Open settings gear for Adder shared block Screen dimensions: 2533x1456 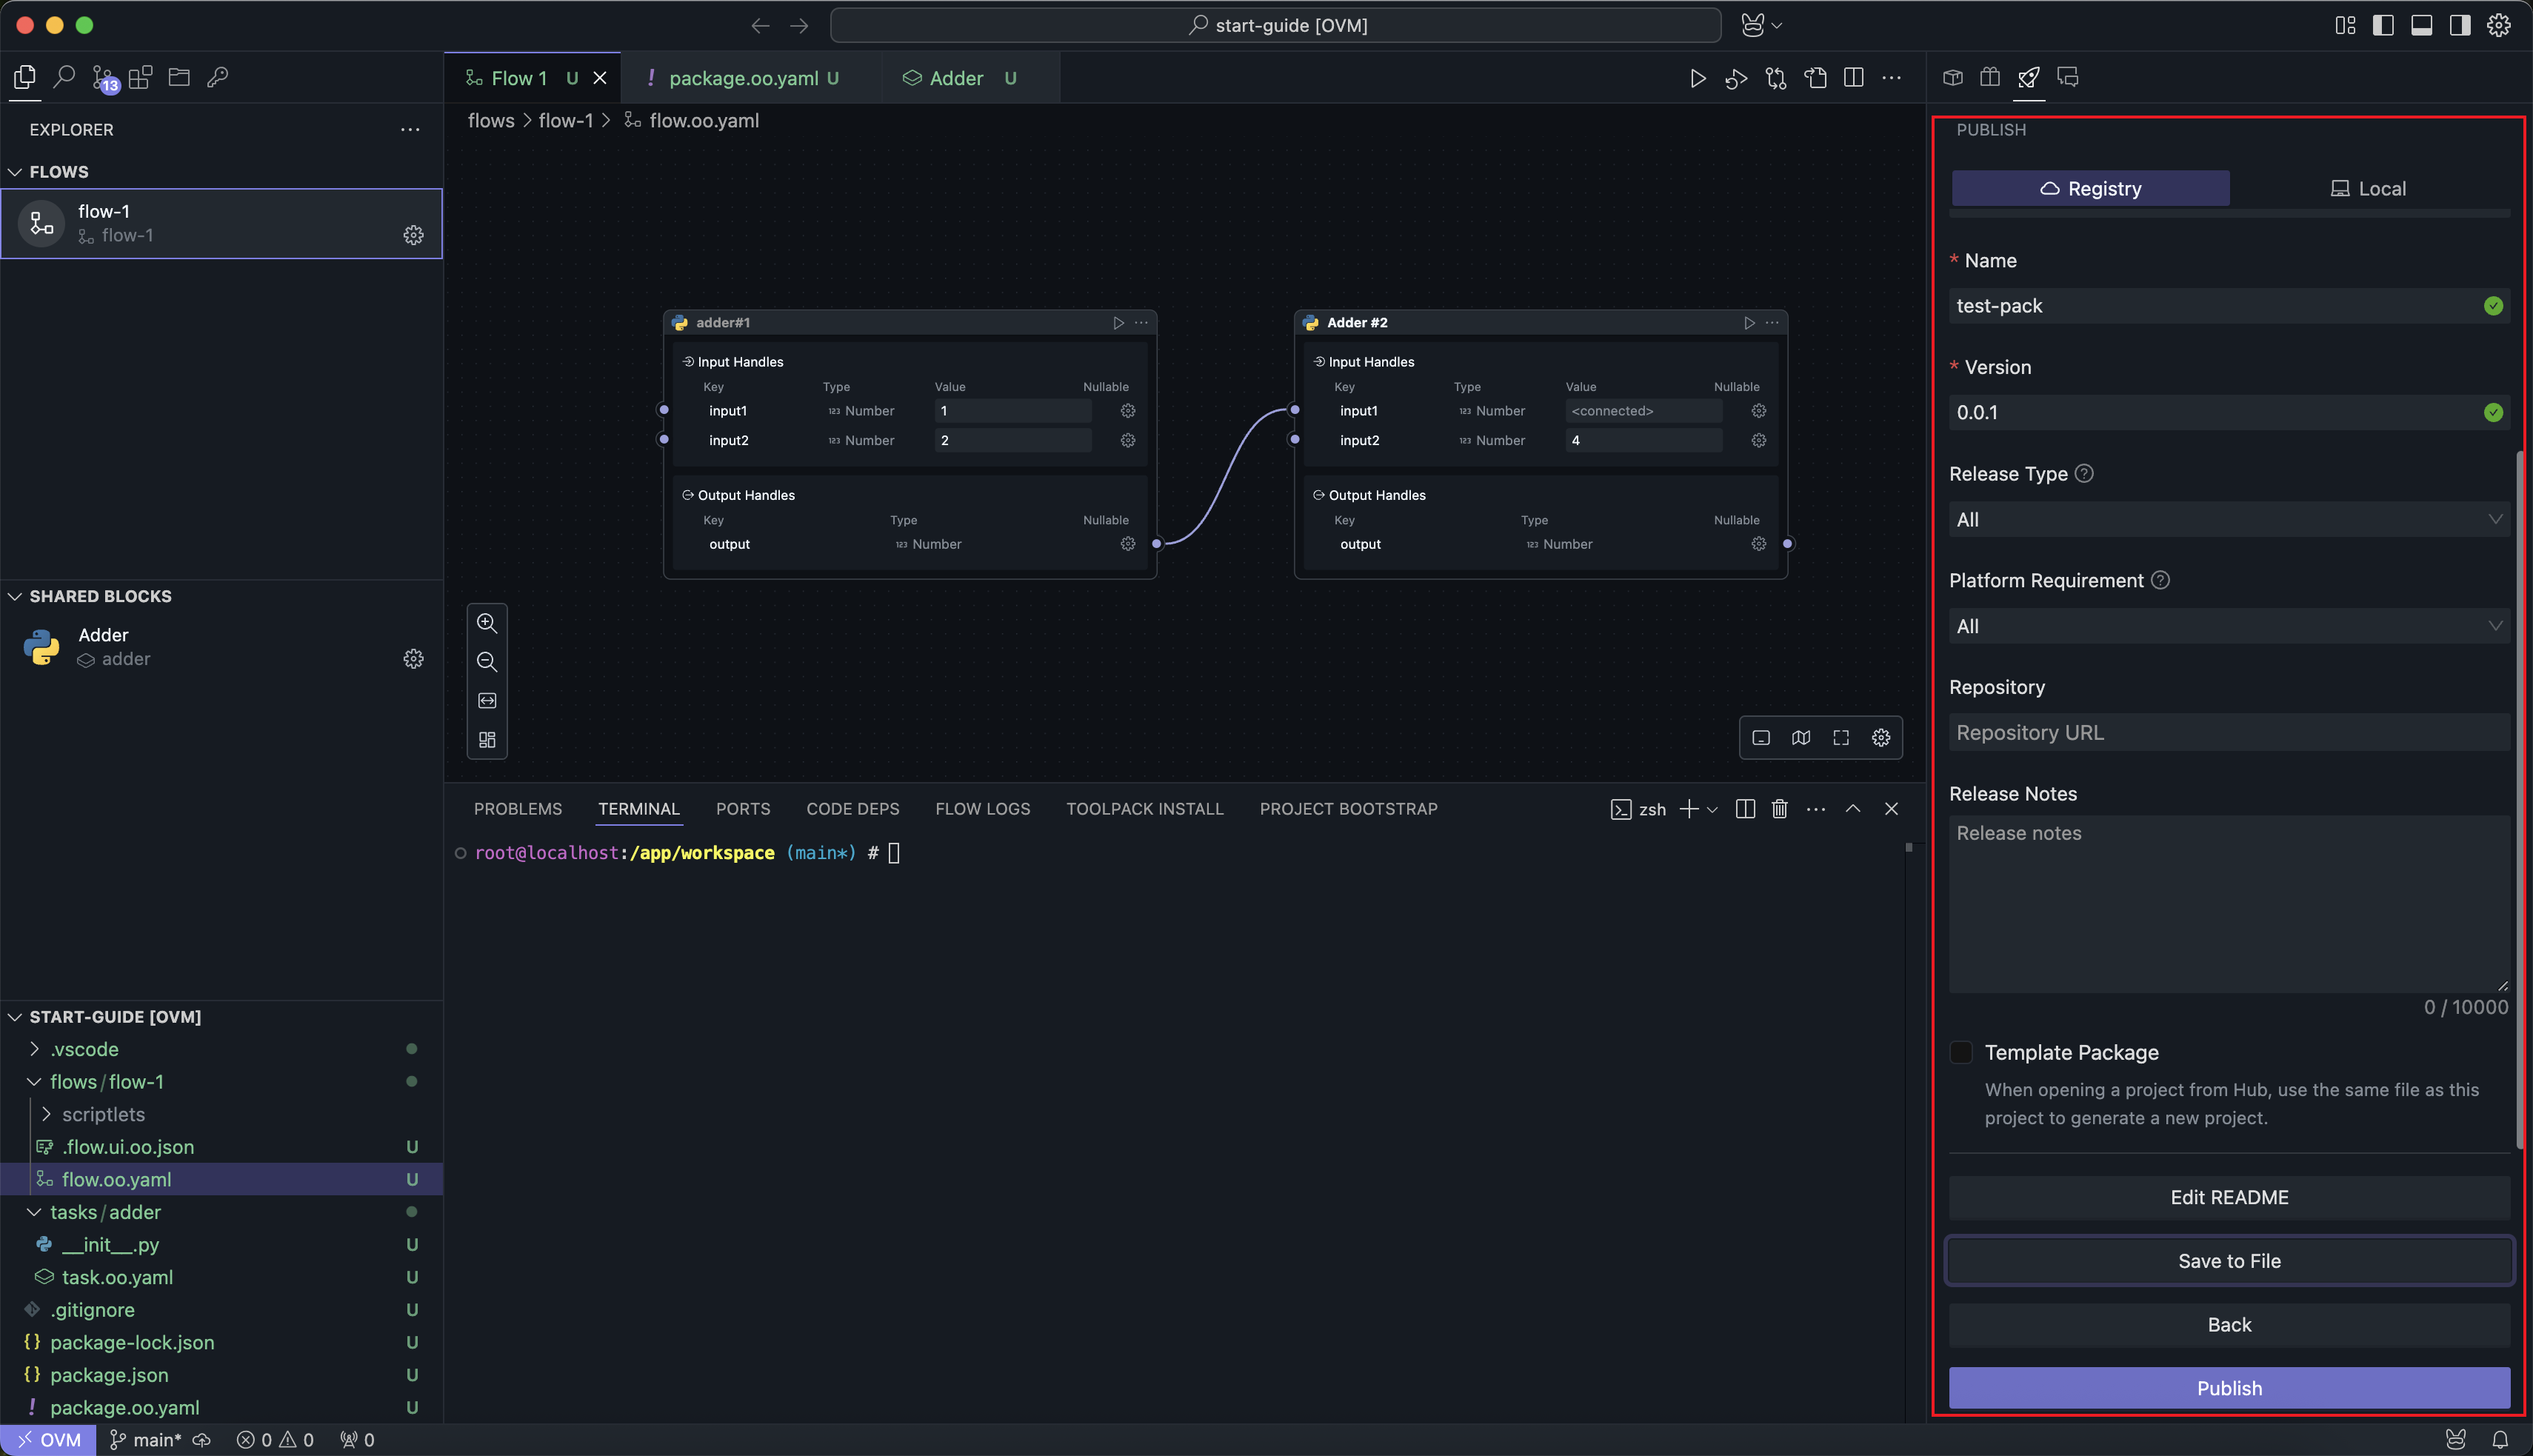(413, 659)
